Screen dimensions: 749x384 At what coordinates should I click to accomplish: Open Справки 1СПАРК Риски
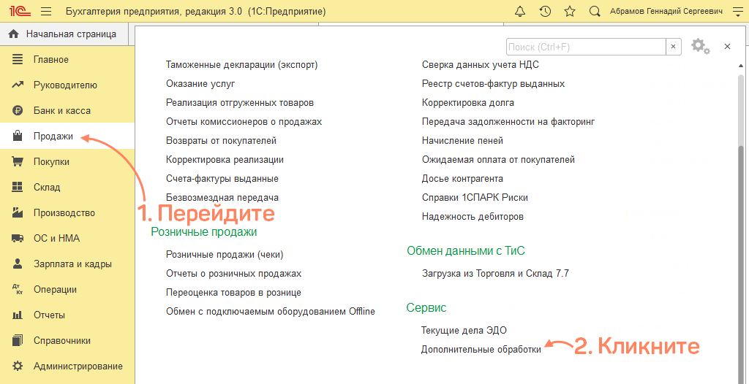pyautogui.click(x=475, y=198)
